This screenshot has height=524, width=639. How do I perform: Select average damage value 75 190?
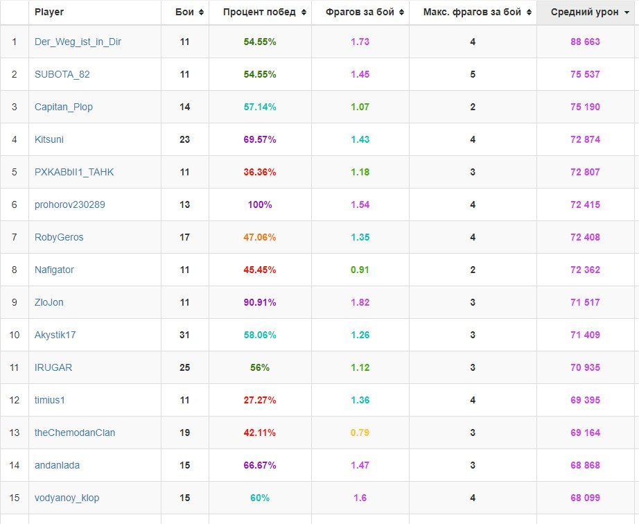(x=585, y=107)
